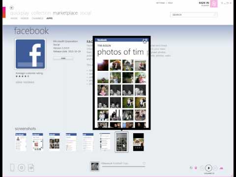Switch to the collection tab
The width and height of the screenshot is (236, 177).
click(41, 13)
